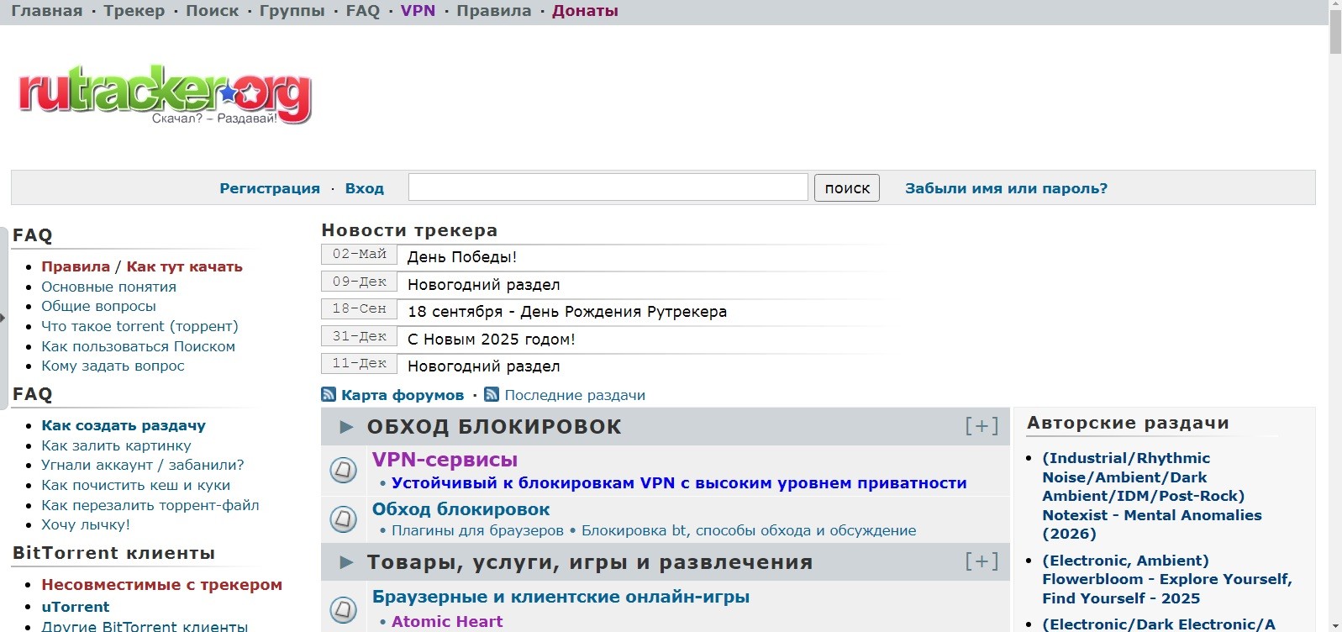This screenshot has width=1342, height=632.
Task: Click the forum icon beside Обход блокировок
Action: [x=343, y=519]
